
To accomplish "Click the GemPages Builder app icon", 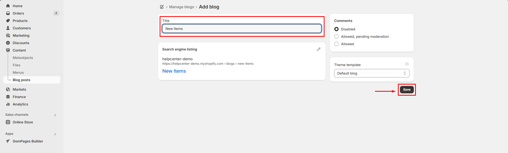I will pos(8,141).
